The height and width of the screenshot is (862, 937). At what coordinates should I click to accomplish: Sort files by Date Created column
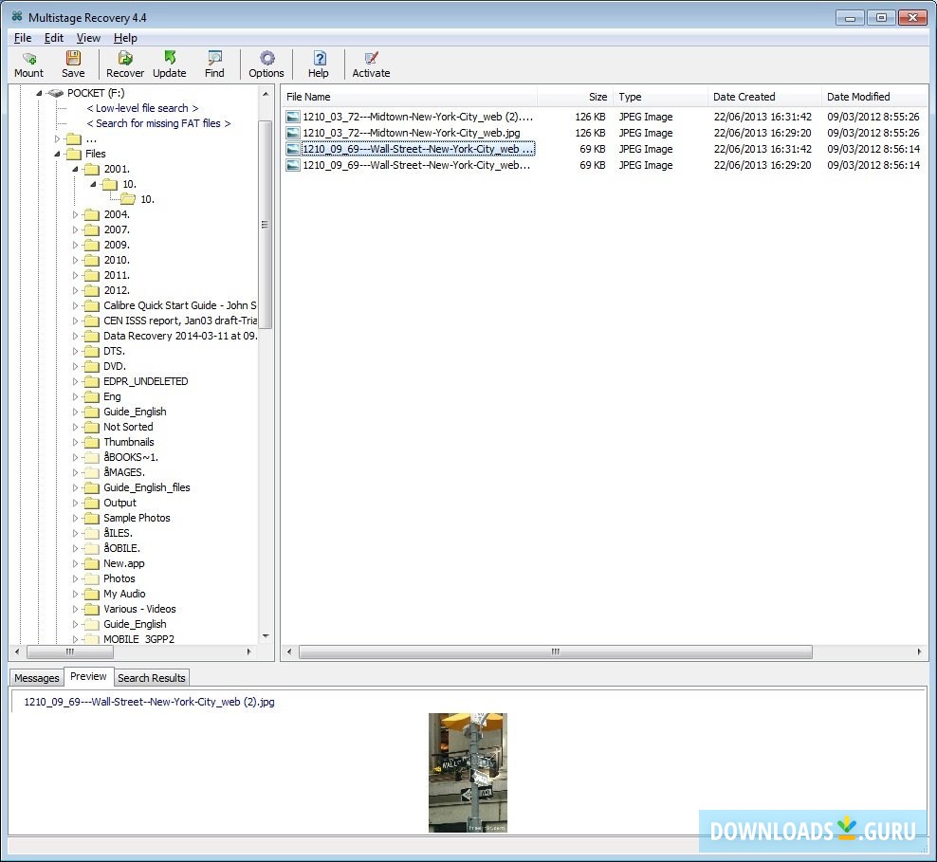[x=744, y=97]
